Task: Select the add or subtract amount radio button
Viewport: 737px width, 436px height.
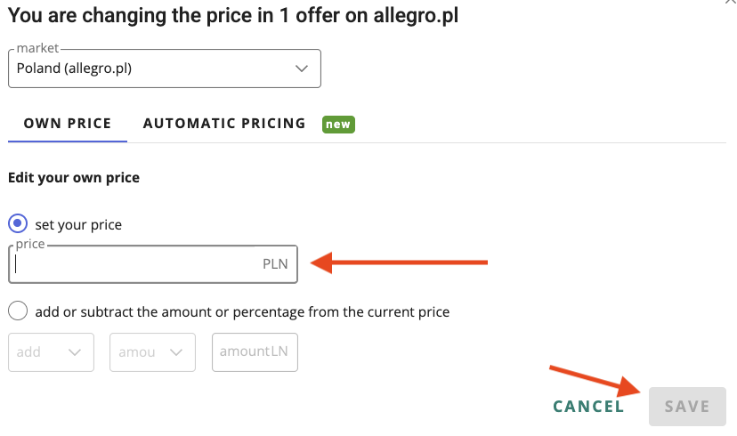Action: 18,312
